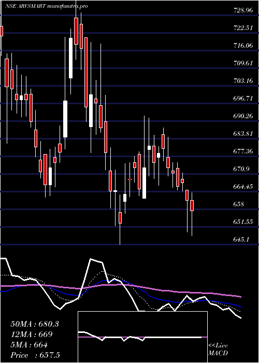Viewport: 259px width, 363px height.
Task: Click the 683.81 price axis label
Action: coord(242,134)
